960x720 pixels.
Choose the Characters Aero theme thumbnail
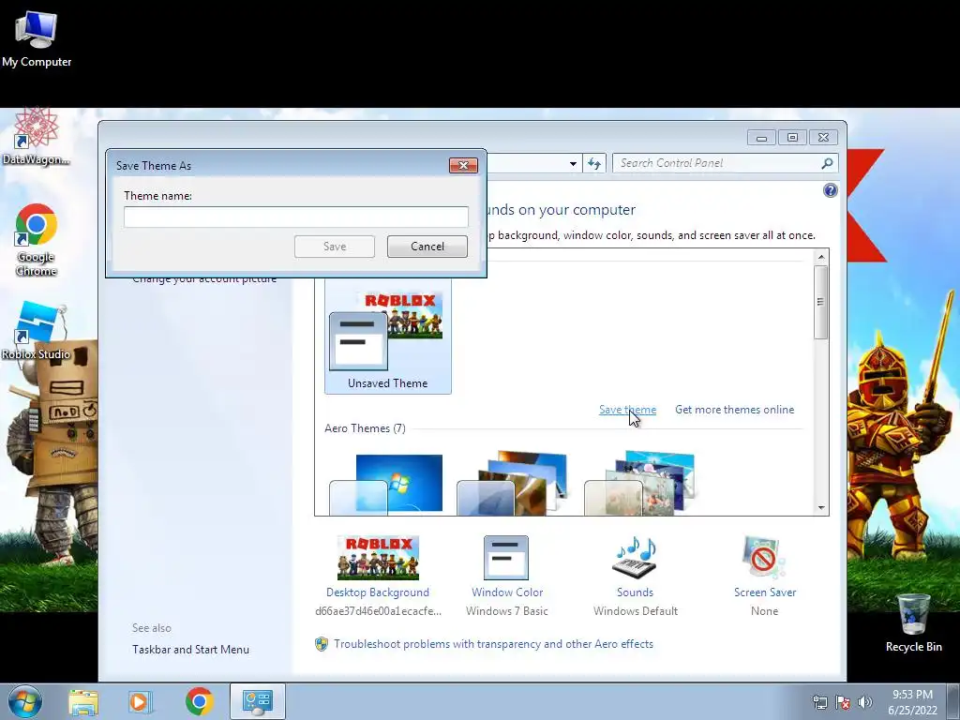(x=639, y=484)
